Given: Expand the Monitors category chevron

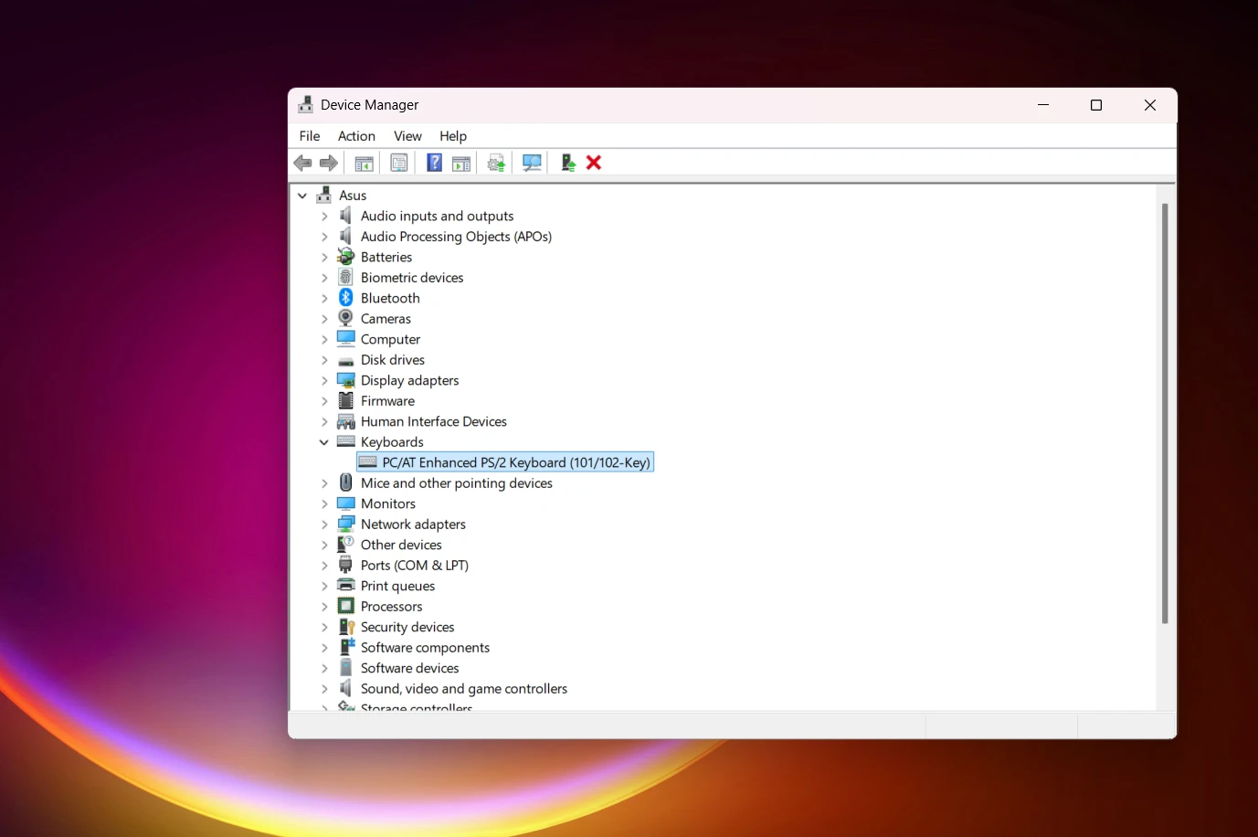Looking at the screenshot, I should point(324,504).
